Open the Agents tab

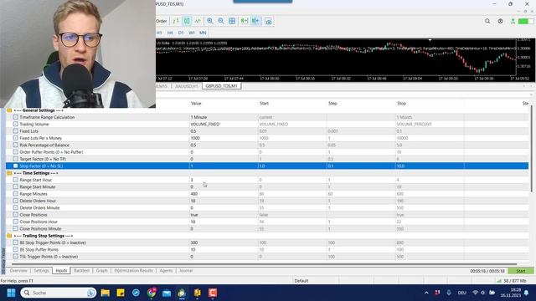pyautogui.click(x=166, y=271)
